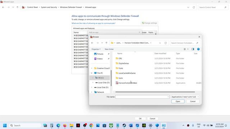Open Steam from the taskbar

(x=124, y=125)
